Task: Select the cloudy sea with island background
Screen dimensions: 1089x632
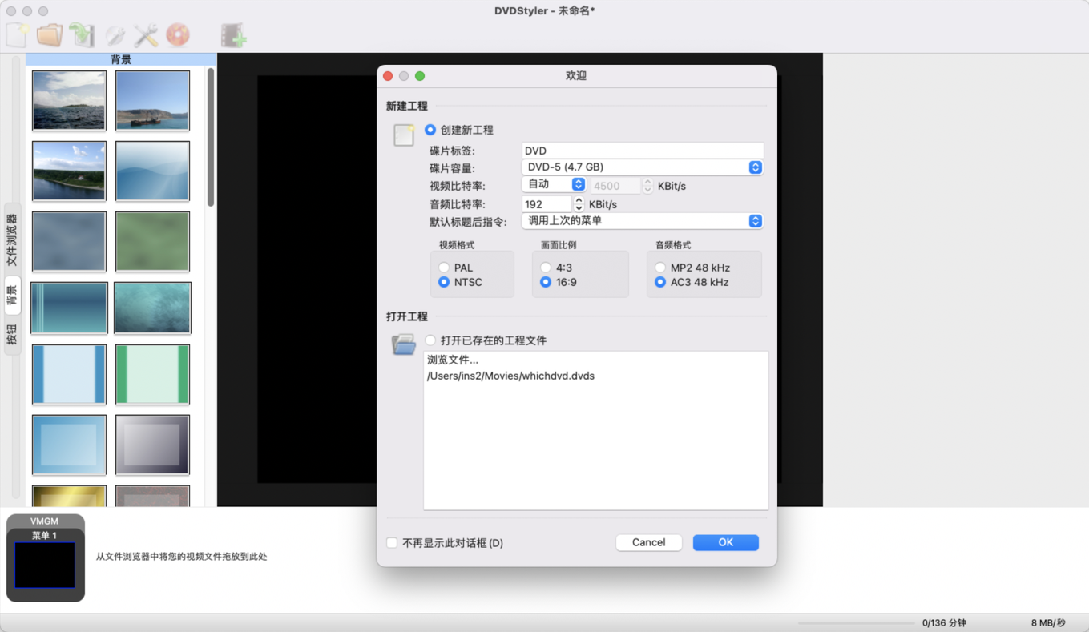Action: (69, 100)
